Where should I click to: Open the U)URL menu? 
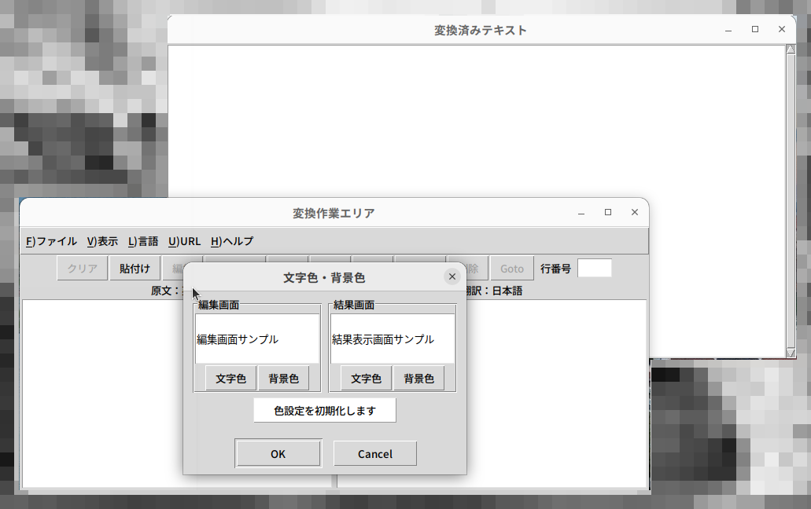pyautogui.click(x=184, y=241)
